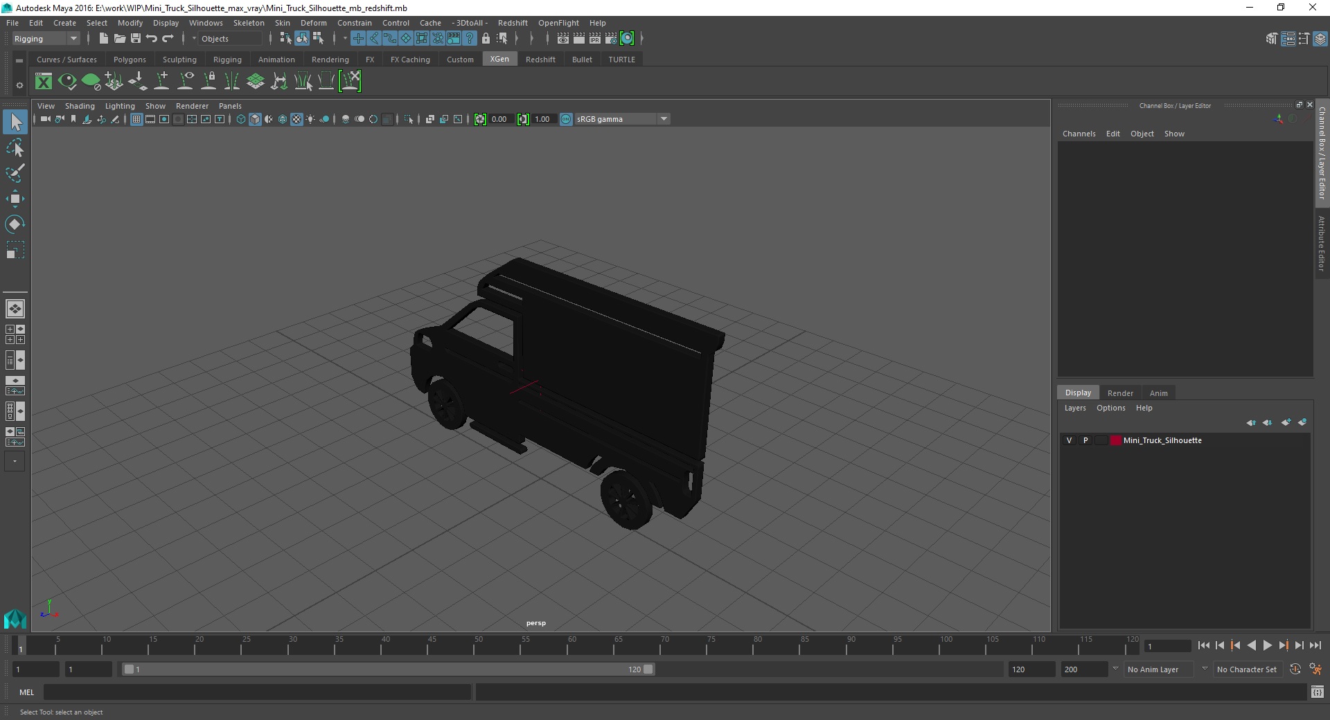Open the Layers menu in Layer Editor

pos(1075,408)
